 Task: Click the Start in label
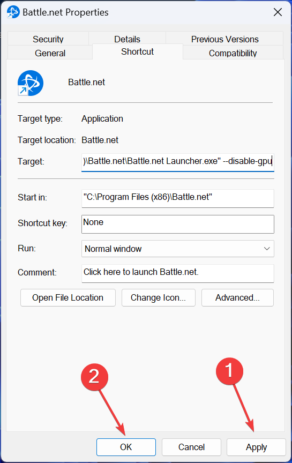32,197
